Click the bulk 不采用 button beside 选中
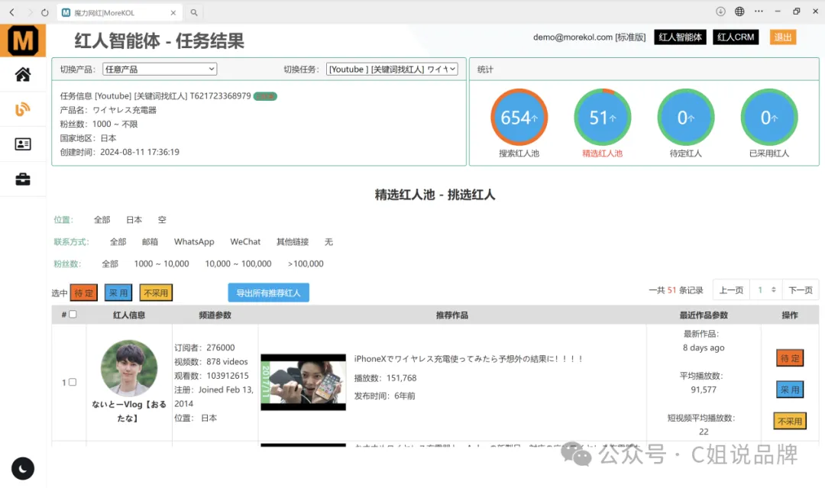 coord(156,293)
